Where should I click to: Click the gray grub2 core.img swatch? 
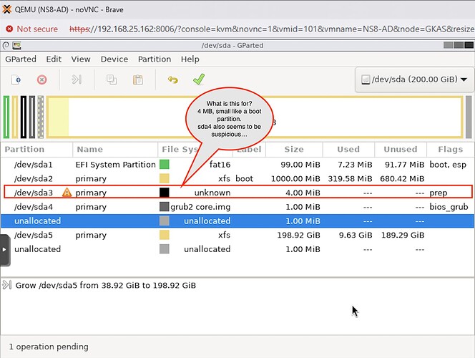165,207
